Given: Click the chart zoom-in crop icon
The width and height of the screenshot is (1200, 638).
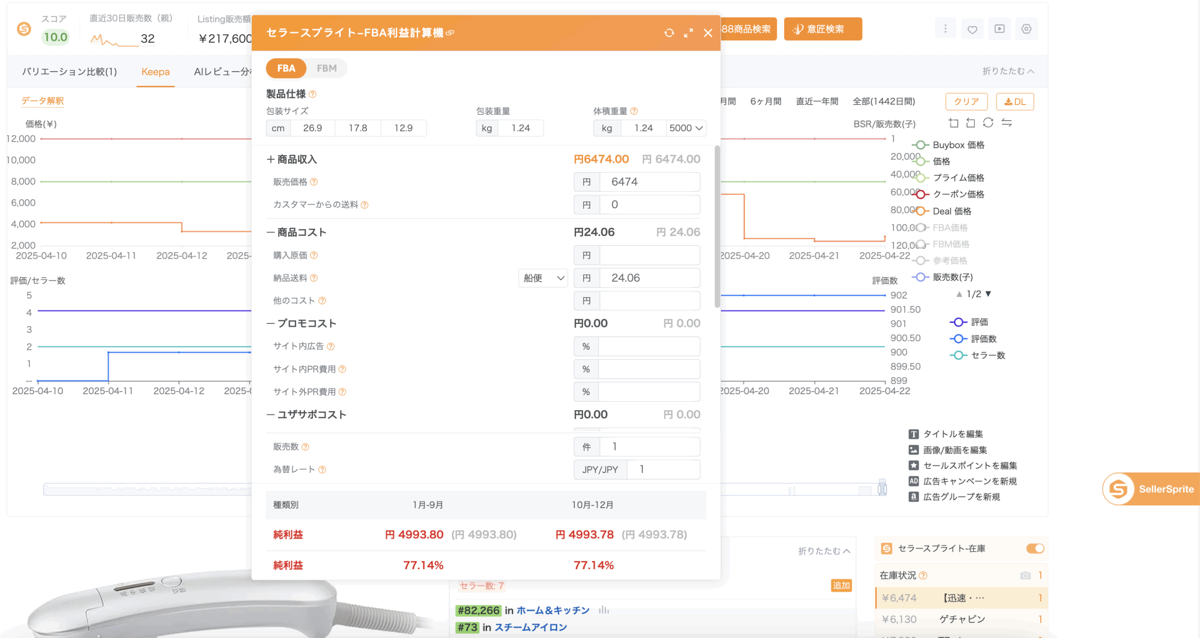Looking at the screenshot, I should [x=953, y=123].
